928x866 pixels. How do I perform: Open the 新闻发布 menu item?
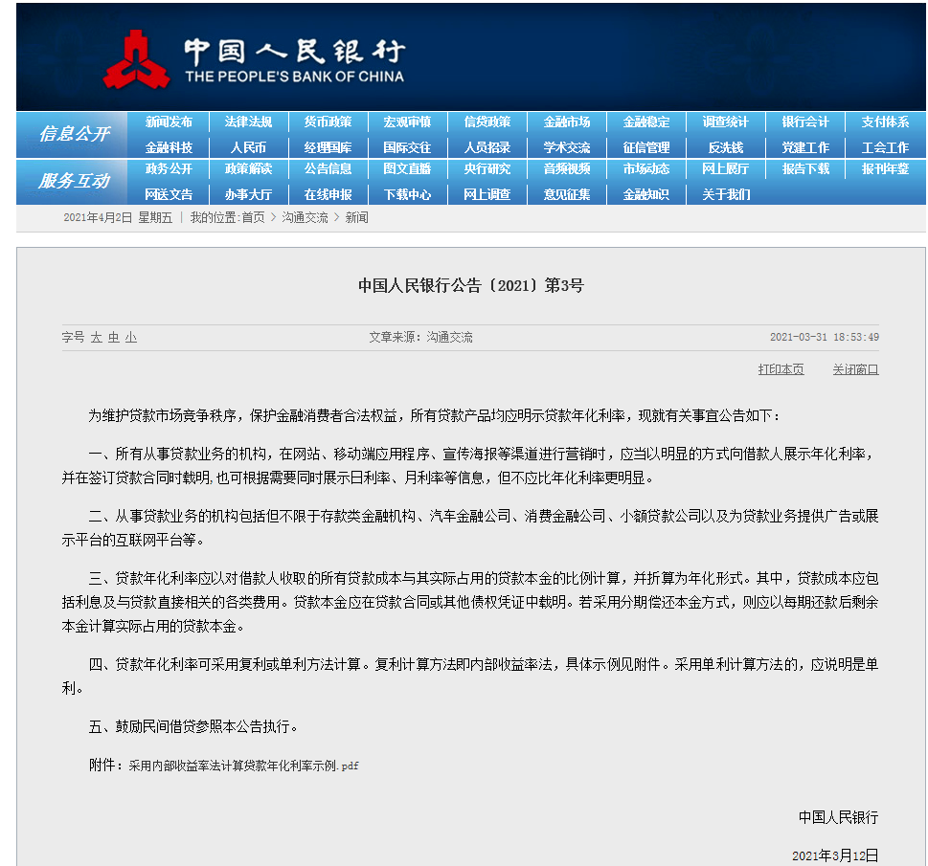(x=169, y=122)
